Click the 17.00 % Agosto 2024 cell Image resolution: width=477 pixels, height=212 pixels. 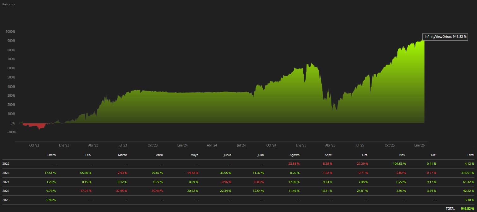[294, 182]
